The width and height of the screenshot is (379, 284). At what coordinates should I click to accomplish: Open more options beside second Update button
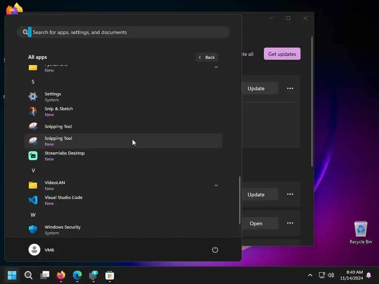290,194
